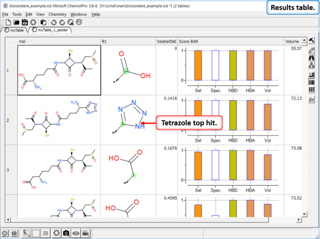Click the plot chart icon on right

point(311,99)
